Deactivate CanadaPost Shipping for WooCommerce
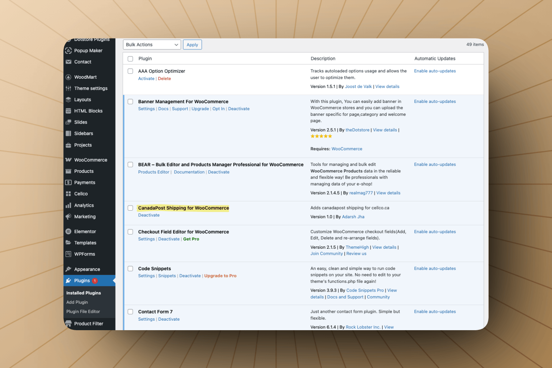The height and width of the screenshot is (368, 552). pos(149,215)
